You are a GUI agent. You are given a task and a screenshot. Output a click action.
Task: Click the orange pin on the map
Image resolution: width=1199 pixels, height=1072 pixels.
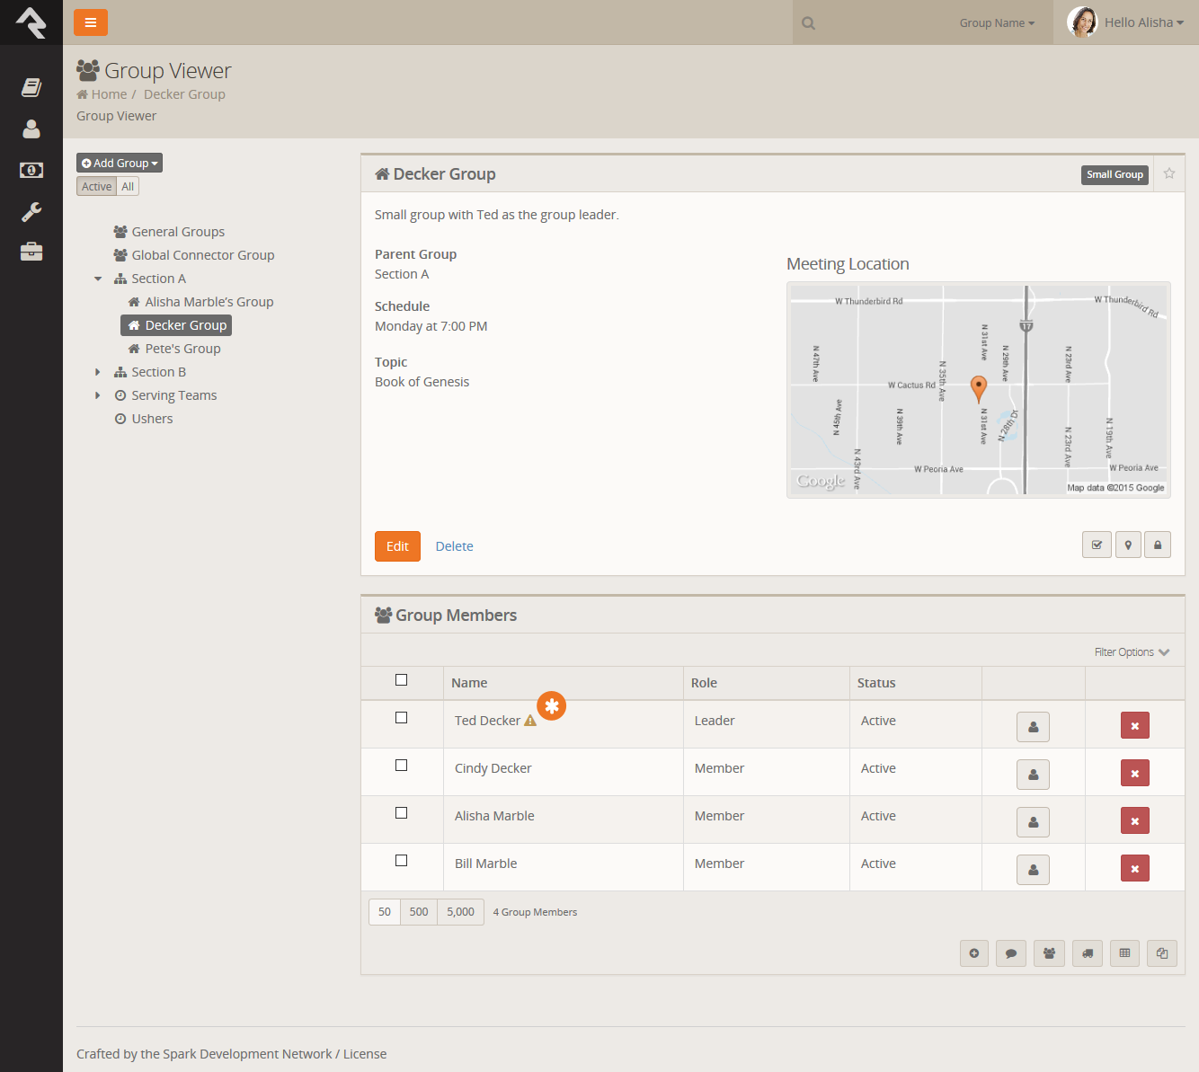[979, 387]
